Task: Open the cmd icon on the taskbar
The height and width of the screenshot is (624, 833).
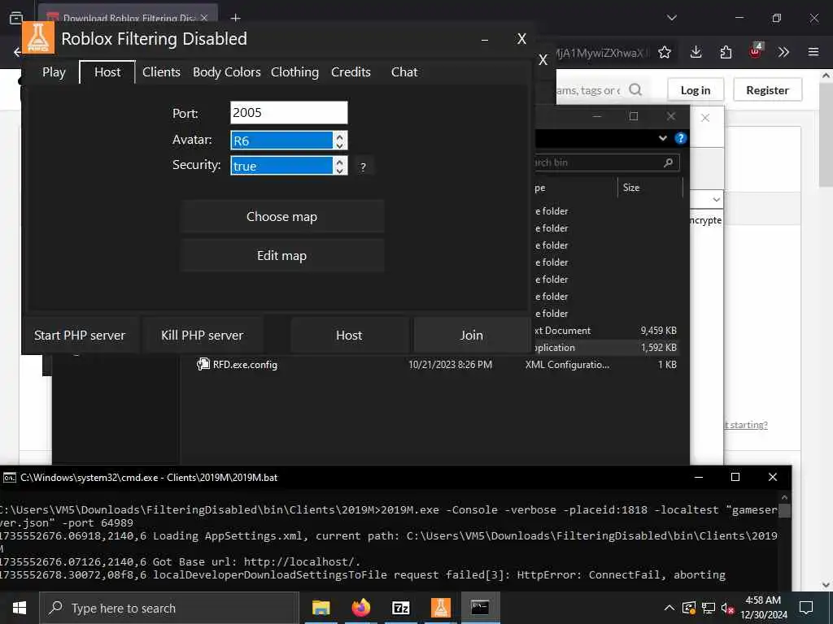Action: 480,608
